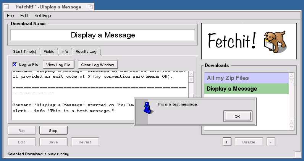Click the View Log File button

click(x=58, y=65)
